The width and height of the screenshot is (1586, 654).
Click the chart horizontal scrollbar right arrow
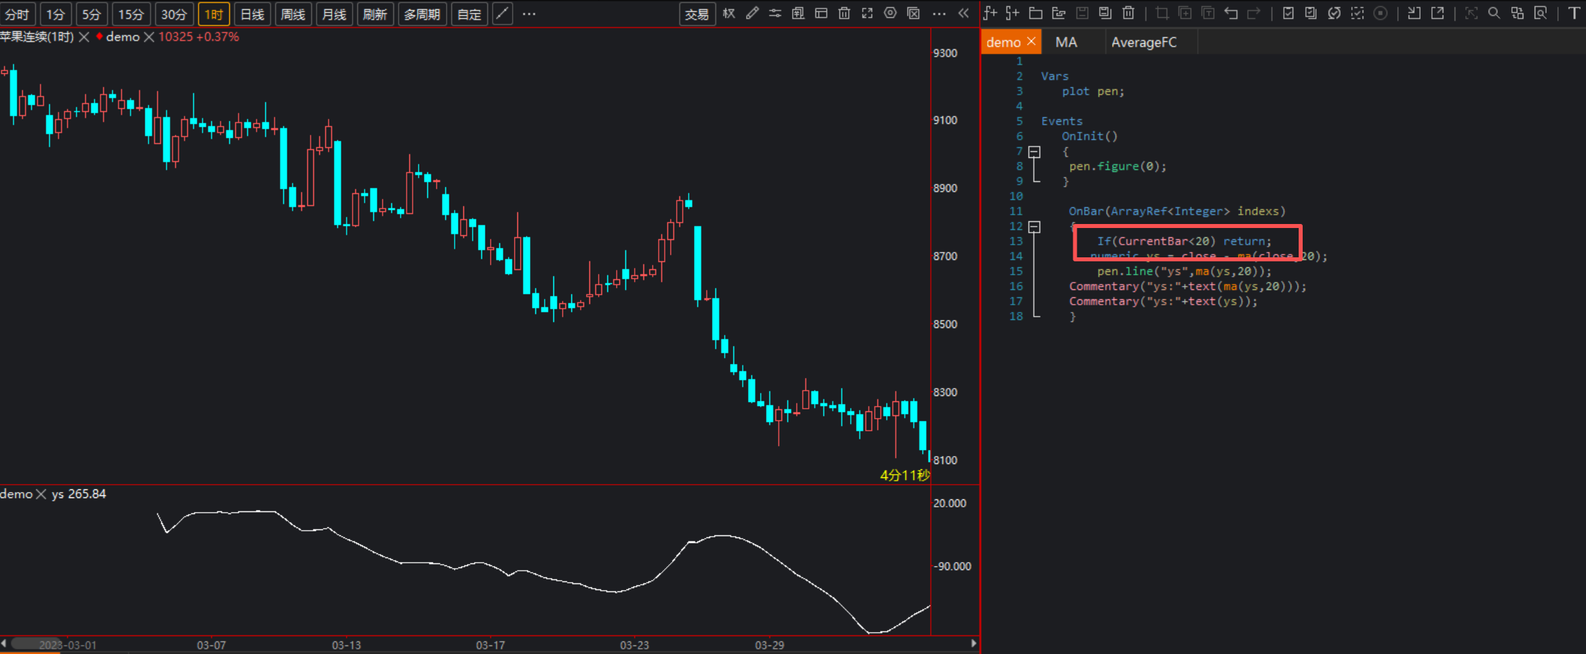click(973, 643)
